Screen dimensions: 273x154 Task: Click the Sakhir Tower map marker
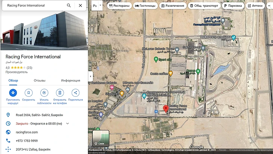[203, 48]
